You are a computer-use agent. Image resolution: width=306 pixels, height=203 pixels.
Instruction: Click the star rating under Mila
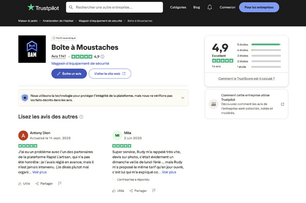(x=122, y=146)
